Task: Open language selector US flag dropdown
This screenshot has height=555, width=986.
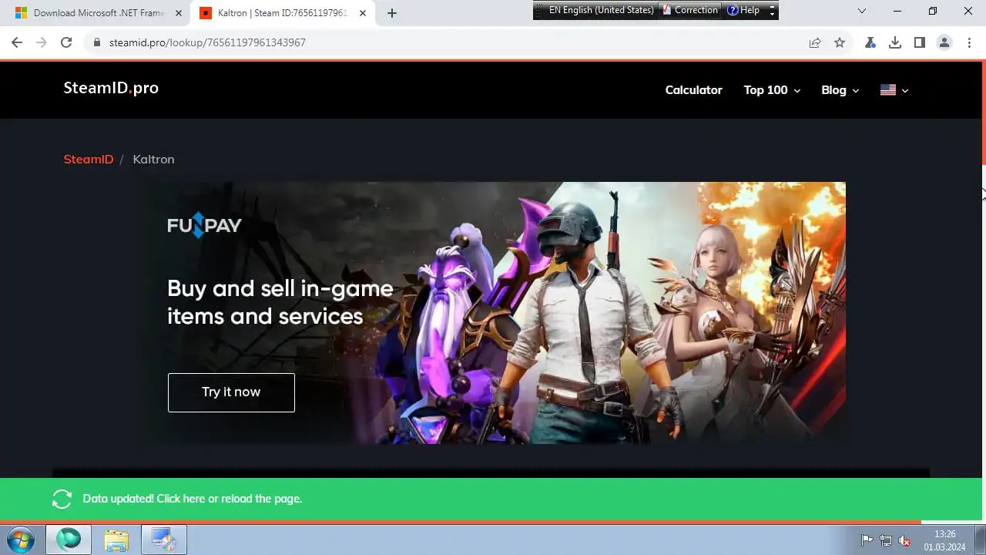Action: pos(894,90)
